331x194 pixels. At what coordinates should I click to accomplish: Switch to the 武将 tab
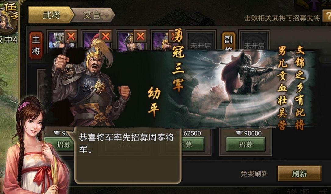click(51, 15)
